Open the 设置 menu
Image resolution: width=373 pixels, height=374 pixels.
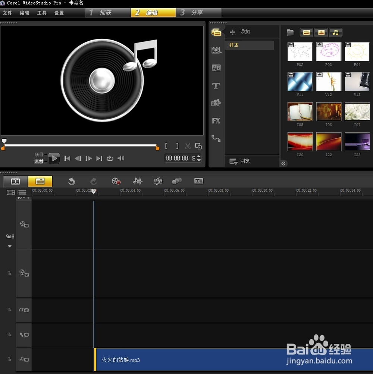(59, 13)
